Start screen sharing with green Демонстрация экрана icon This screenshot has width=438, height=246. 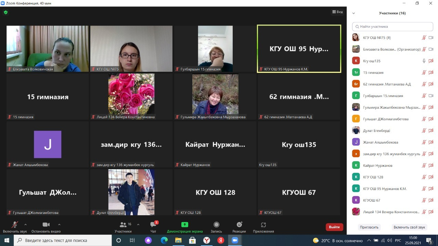click(x=185, y=225)
